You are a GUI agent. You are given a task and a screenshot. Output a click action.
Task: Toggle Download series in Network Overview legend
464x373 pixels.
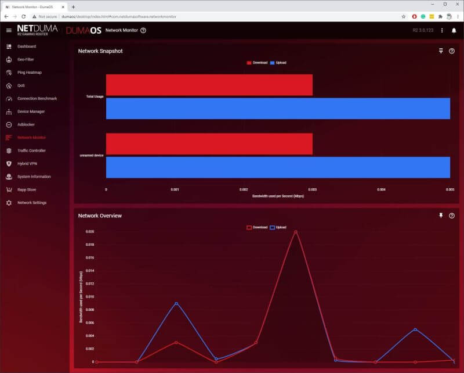257,227
